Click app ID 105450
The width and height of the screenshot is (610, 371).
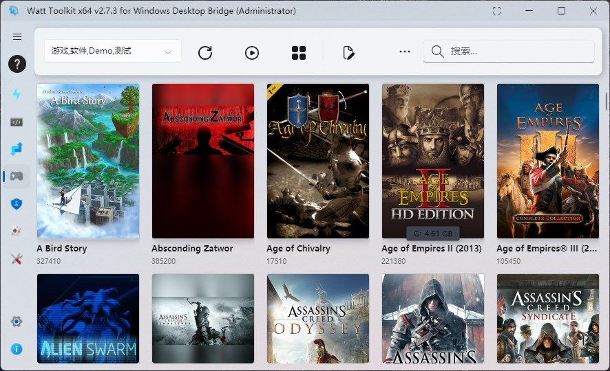pyautogui.click(x=509, y=261)
